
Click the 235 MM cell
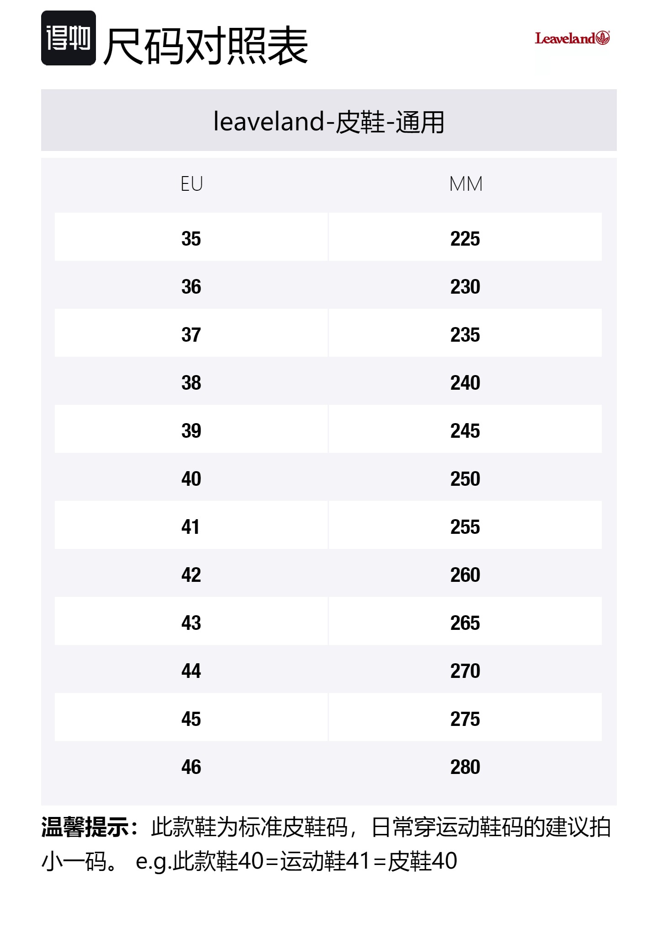pos(465,334)
